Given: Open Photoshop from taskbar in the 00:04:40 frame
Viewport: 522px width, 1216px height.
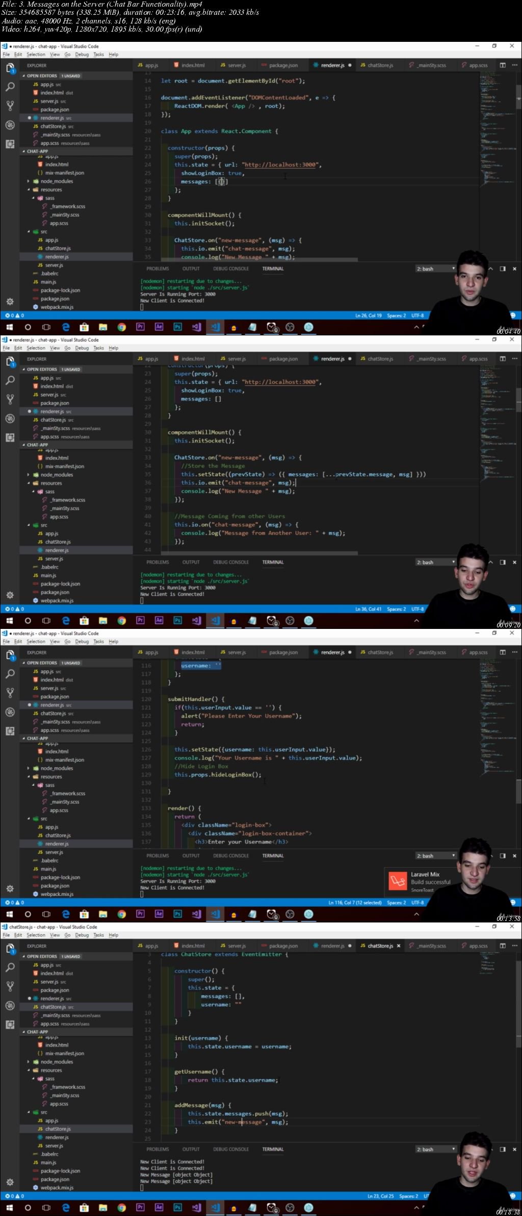Looking at the screenshot, I should (x=177, y=327).
